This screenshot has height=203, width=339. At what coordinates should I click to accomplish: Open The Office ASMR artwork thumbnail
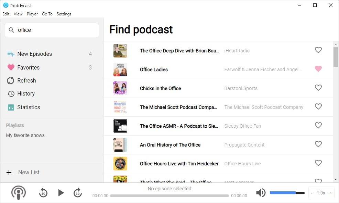coord(120,126)
